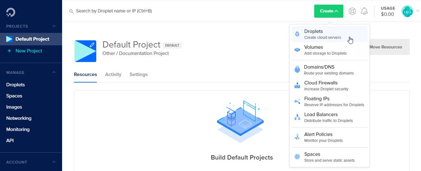
Task: Open Spaces in the Manage sidebar
Action: tap(14, 96)
